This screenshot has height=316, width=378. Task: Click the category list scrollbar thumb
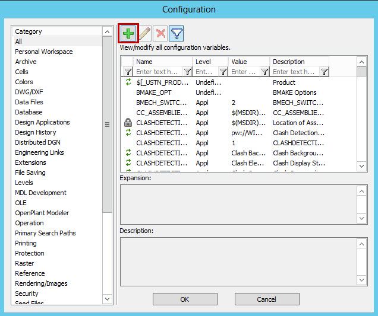coord(107,125)
